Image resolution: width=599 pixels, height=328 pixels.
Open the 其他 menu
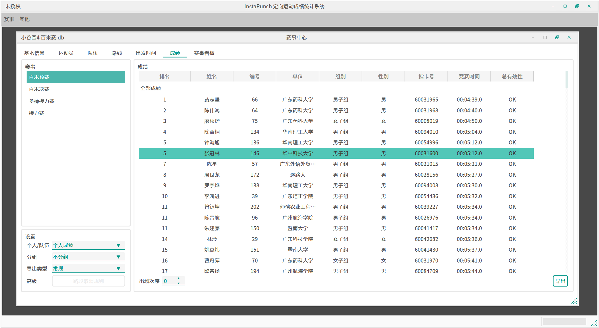click(x=24, y=19)
